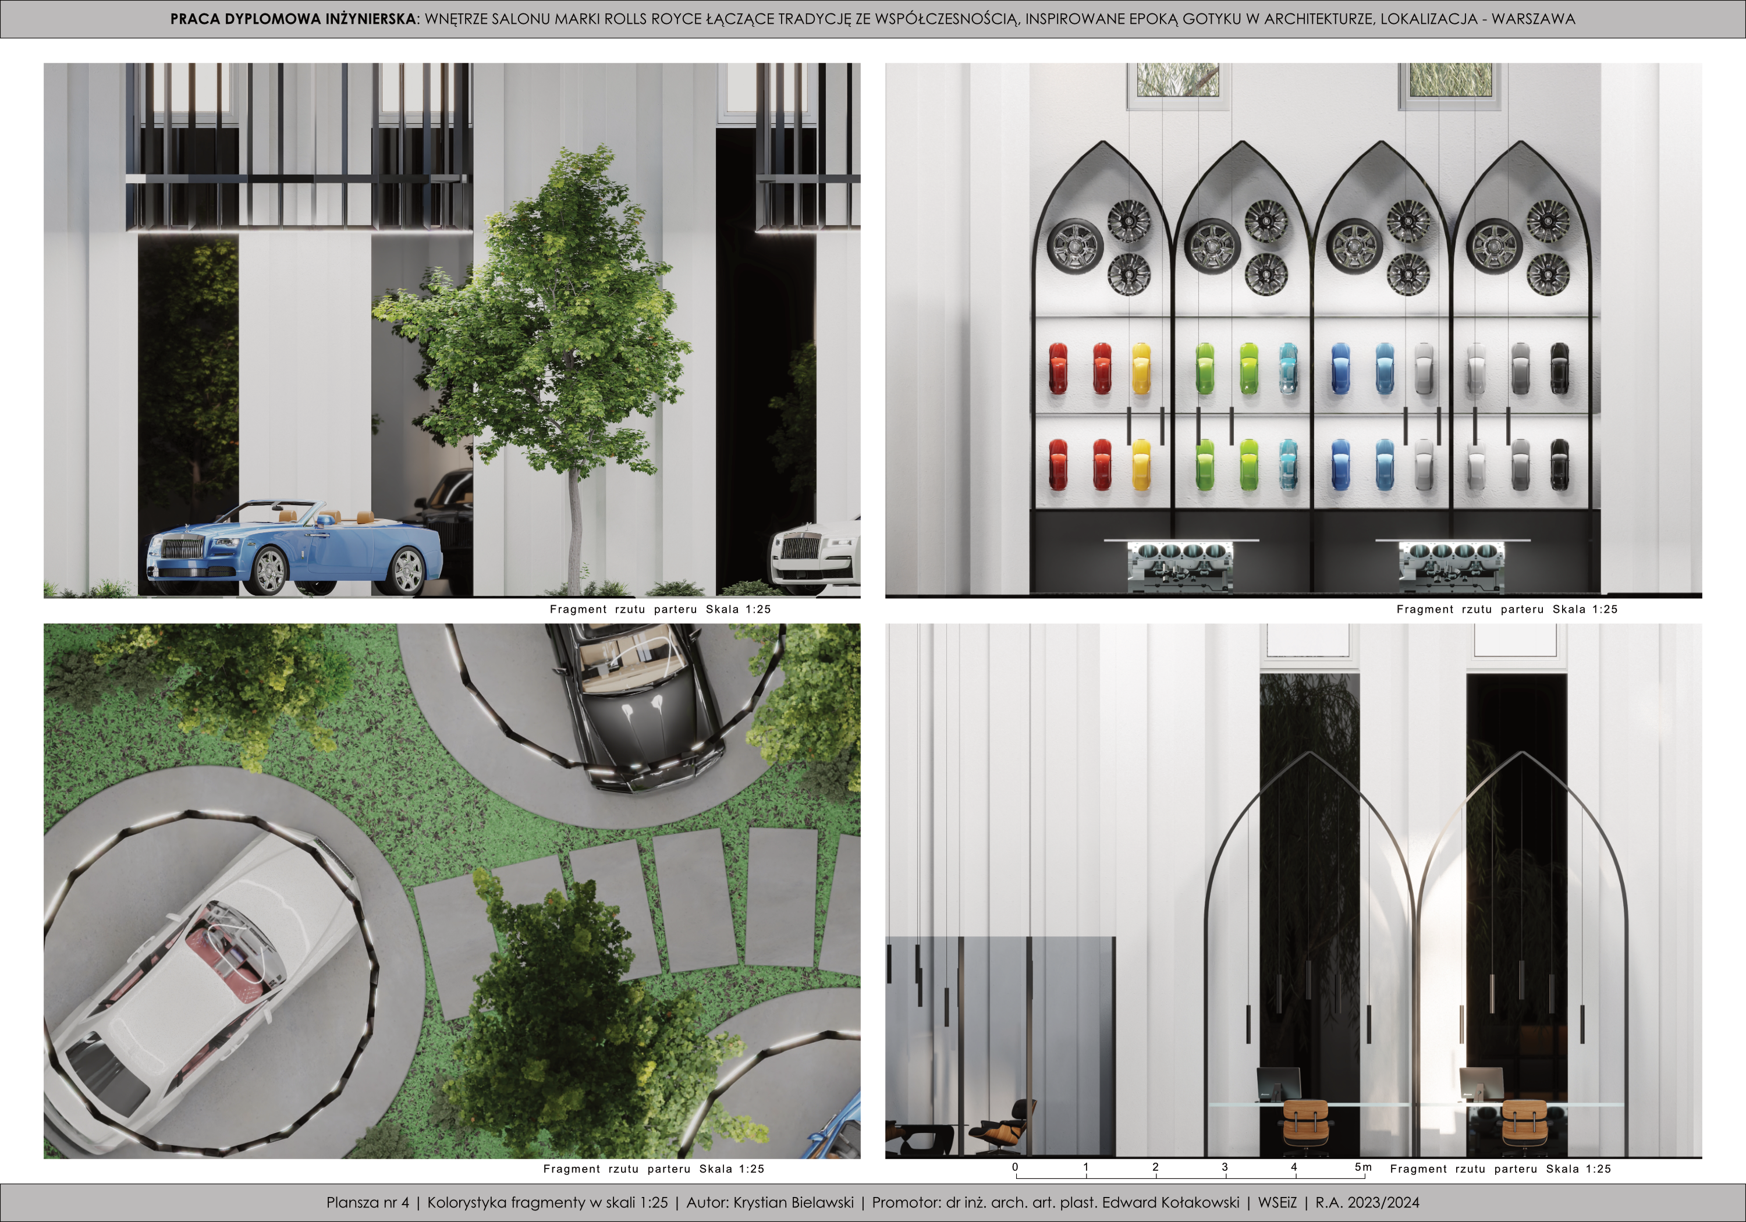Click the '5m' mark on the scale bar
This screenshot has width=1746, height=1222.
click(1362, 1167)
